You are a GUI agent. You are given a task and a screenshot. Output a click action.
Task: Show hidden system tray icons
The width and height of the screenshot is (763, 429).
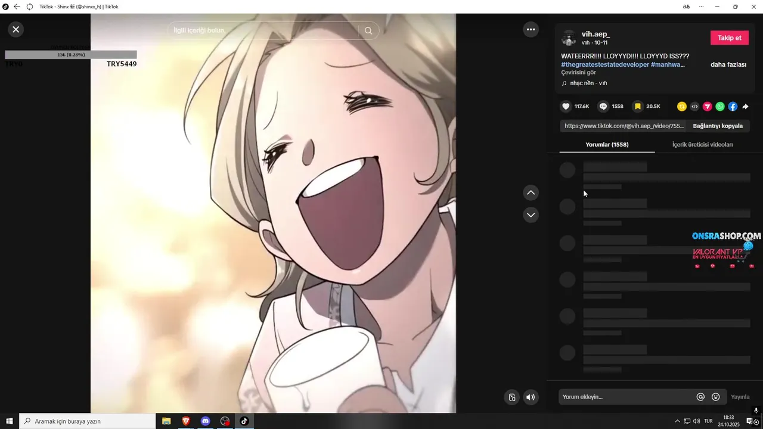point(677,421)
